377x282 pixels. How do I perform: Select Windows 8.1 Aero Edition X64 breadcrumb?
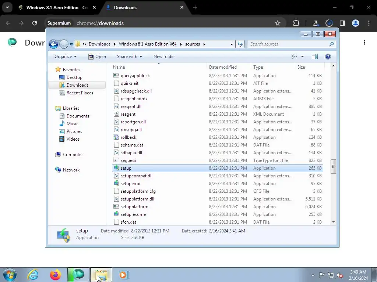coord(148,44)
